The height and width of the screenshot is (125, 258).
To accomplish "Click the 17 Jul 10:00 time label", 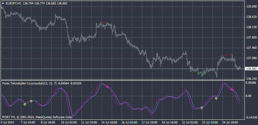I will (150, 122).
